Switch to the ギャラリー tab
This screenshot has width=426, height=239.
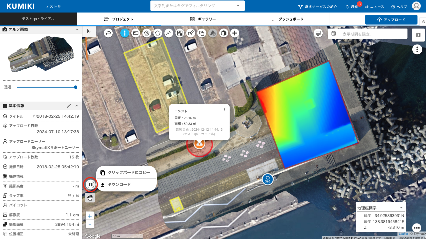[x=203, y=19]
